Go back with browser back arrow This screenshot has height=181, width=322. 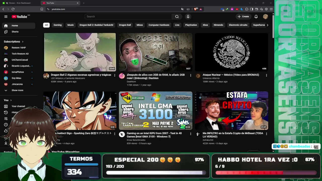point(3,9)
